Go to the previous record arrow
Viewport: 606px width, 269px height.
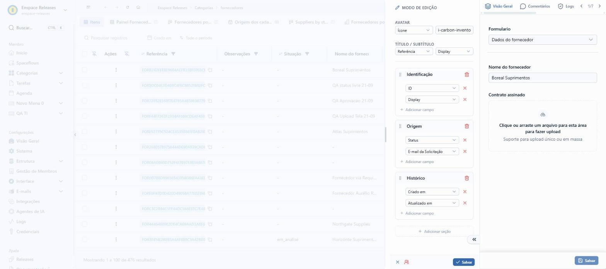582,6
